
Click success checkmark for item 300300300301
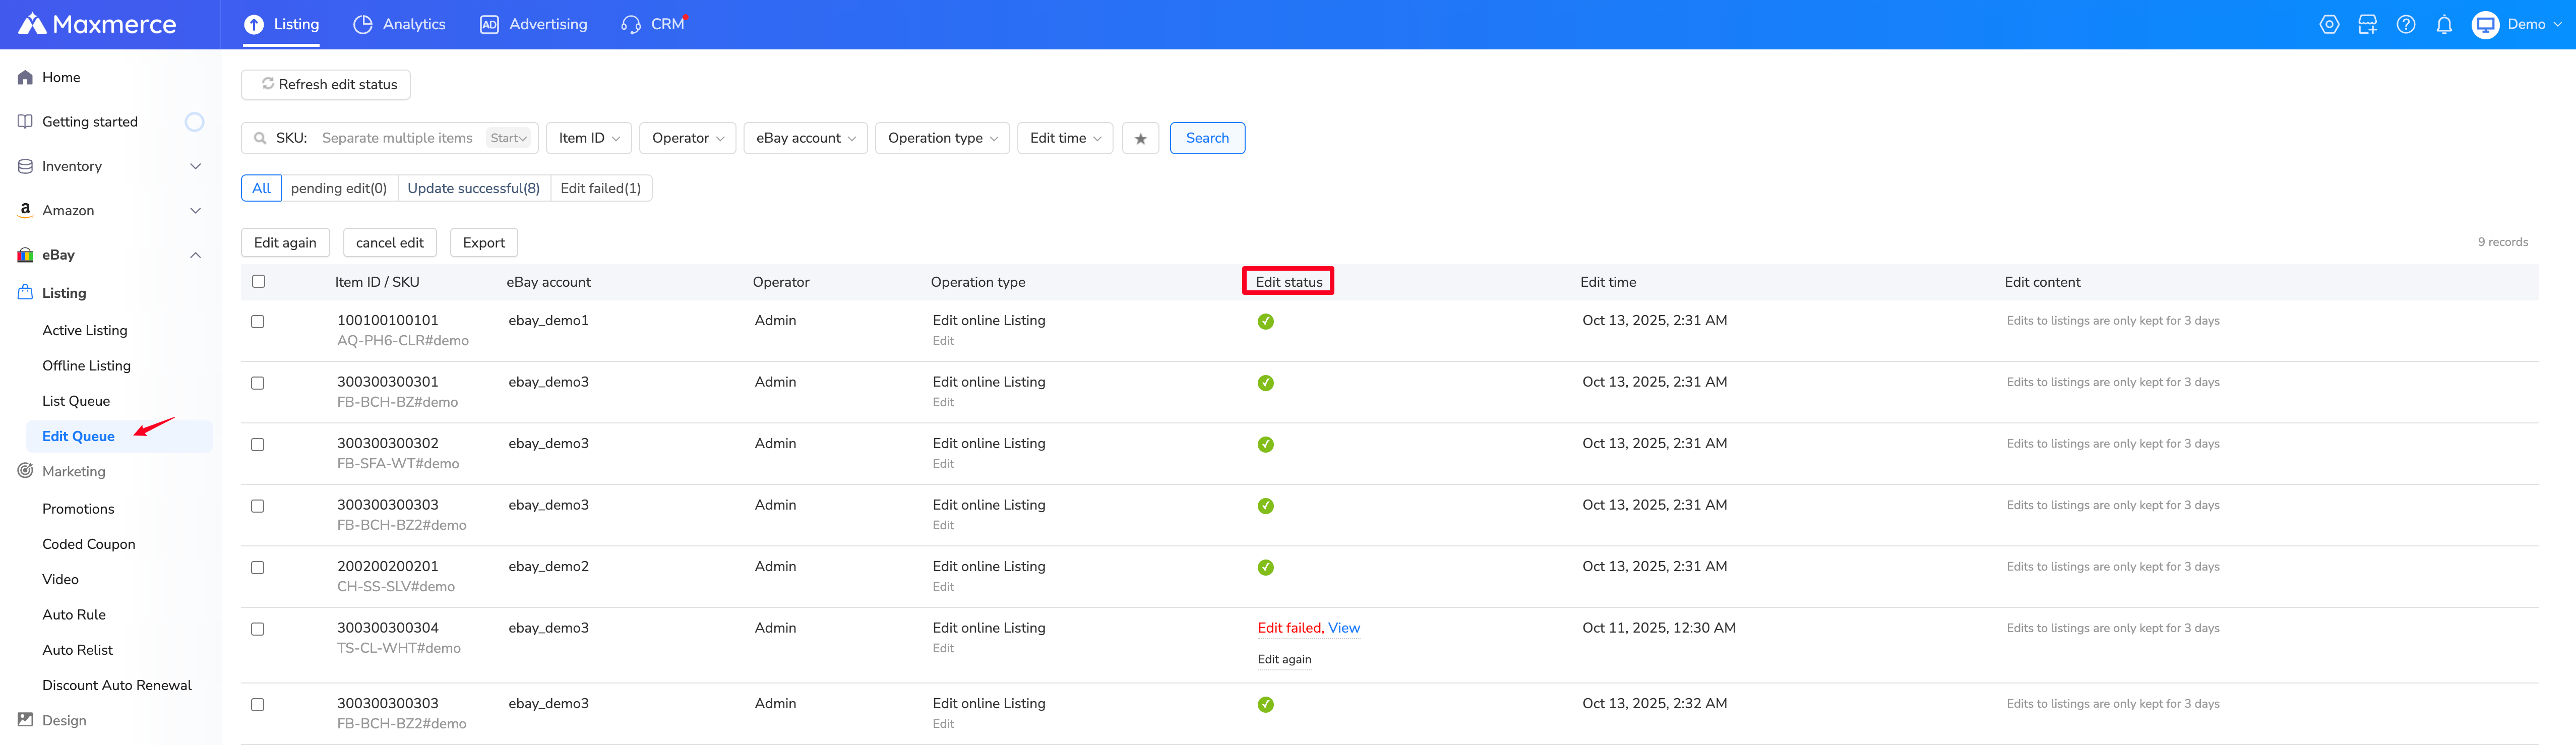(1266, 383)
